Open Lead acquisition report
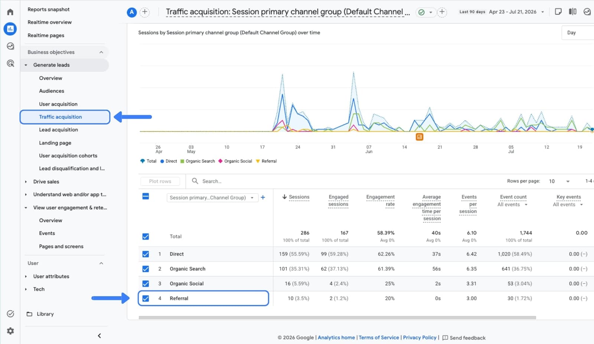Screen dimensions: 594x344 coord(59,130)
